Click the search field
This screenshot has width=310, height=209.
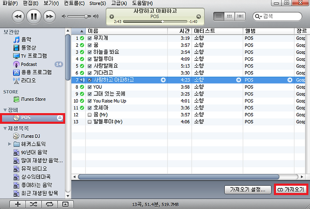(x=277, y=16)
